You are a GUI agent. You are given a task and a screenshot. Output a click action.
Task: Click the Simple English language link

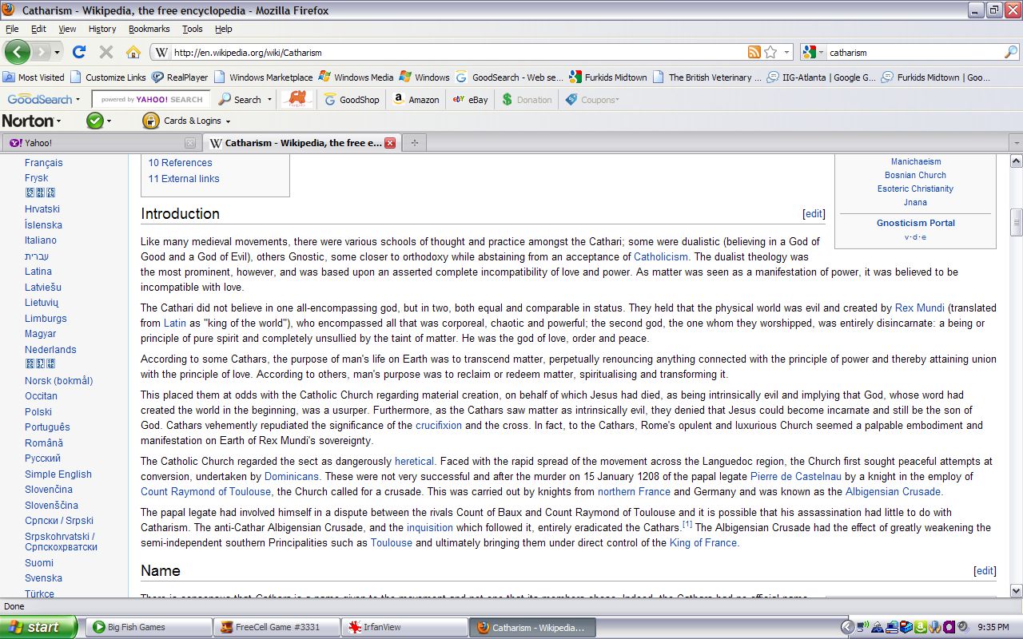(x=58, y=474)
